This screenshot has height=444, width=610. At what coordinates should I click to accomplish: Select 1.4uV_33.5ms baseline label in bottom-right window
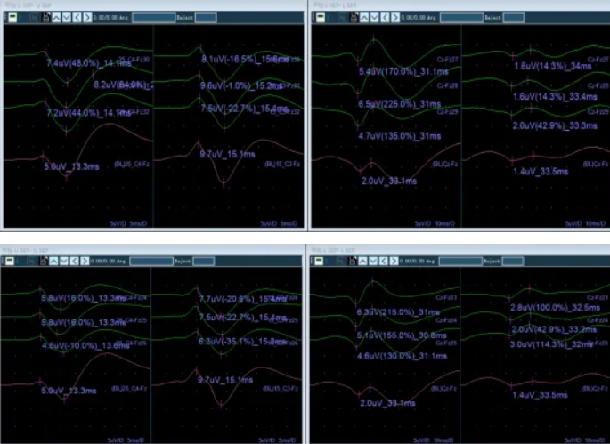pos(540,395)
